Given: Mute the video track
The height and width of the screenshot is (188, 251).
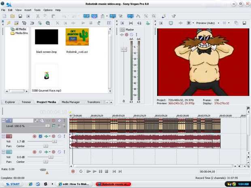Looking at the screenshot, I should click(x=59, y=120).
